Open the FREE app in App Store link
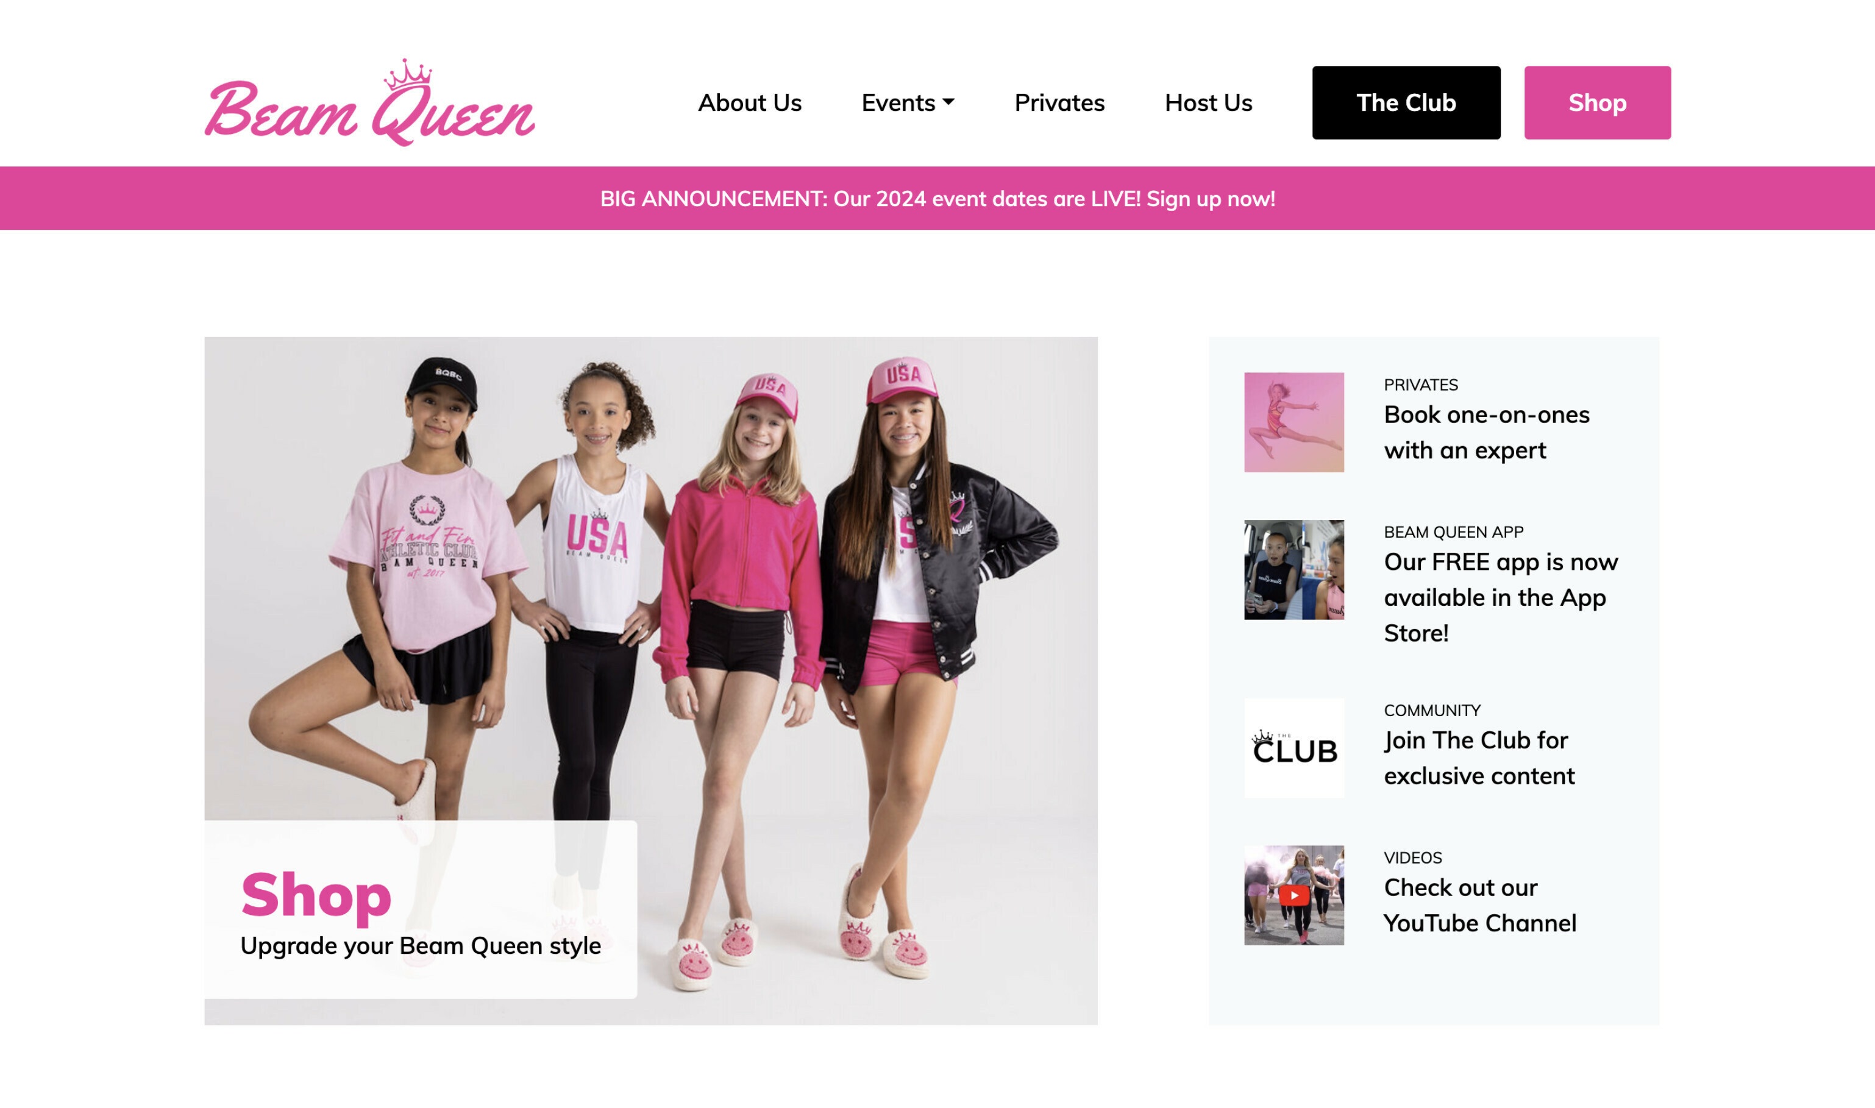Viewport: 1875px width, 1108px height. tap(1501, 597)
